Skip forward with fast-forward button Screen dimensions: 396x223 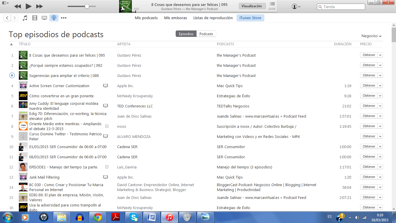tap(39, 6)
